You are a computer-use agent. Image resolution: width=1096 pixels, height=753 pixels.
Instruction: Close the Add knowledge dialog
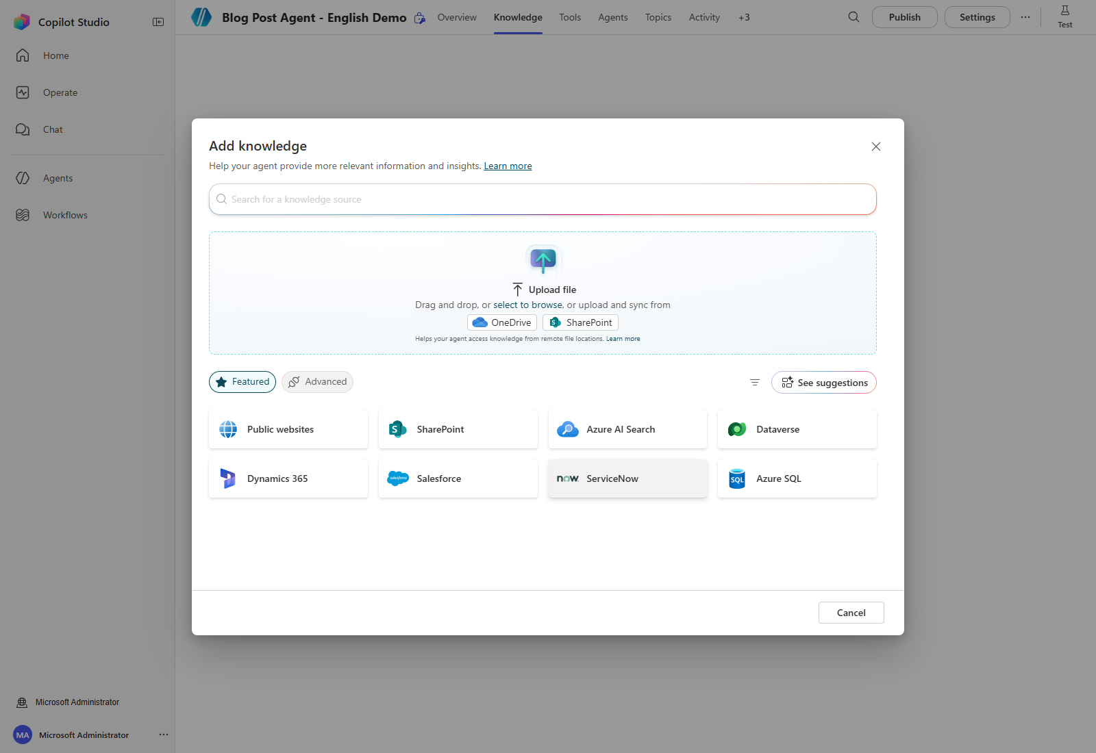pyautogui.click(x=876, y=146)
